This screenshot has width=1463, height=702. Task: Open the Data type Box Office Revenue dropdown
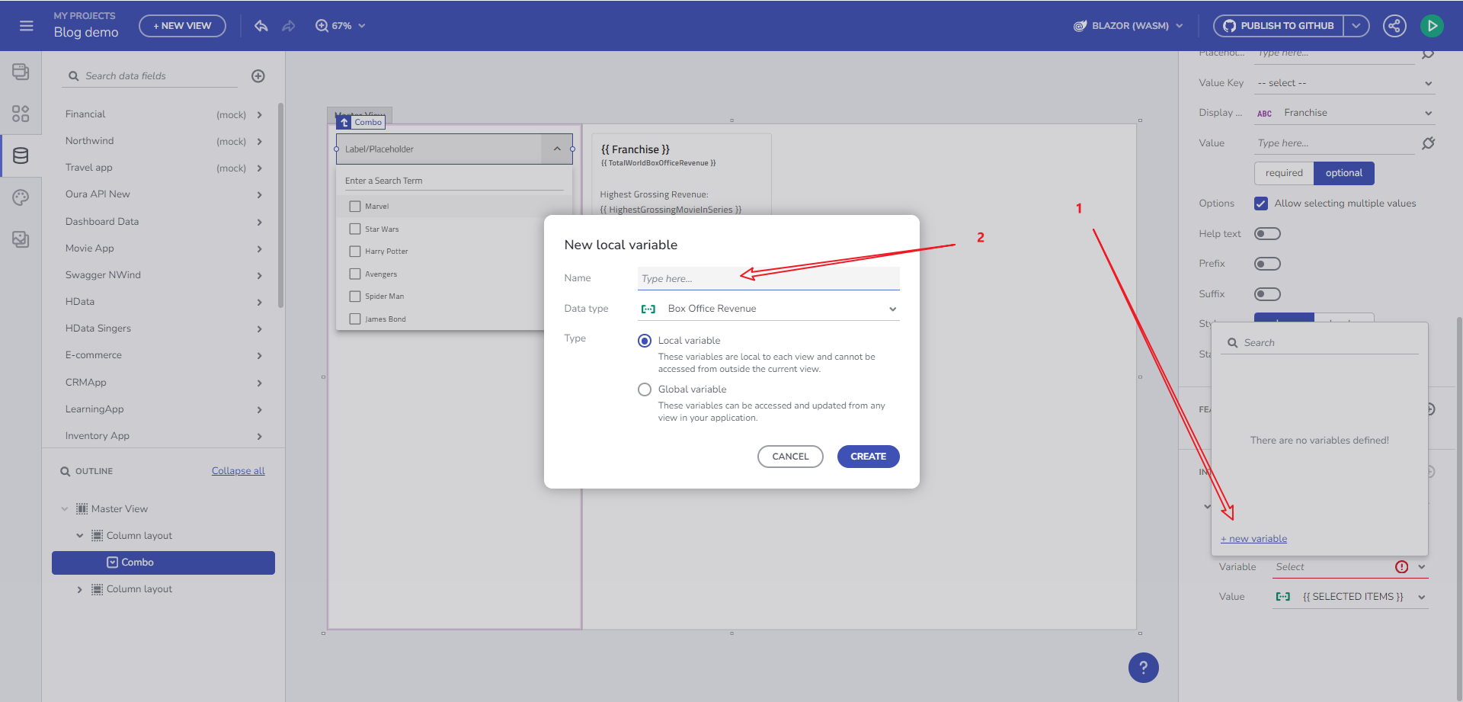768,309
